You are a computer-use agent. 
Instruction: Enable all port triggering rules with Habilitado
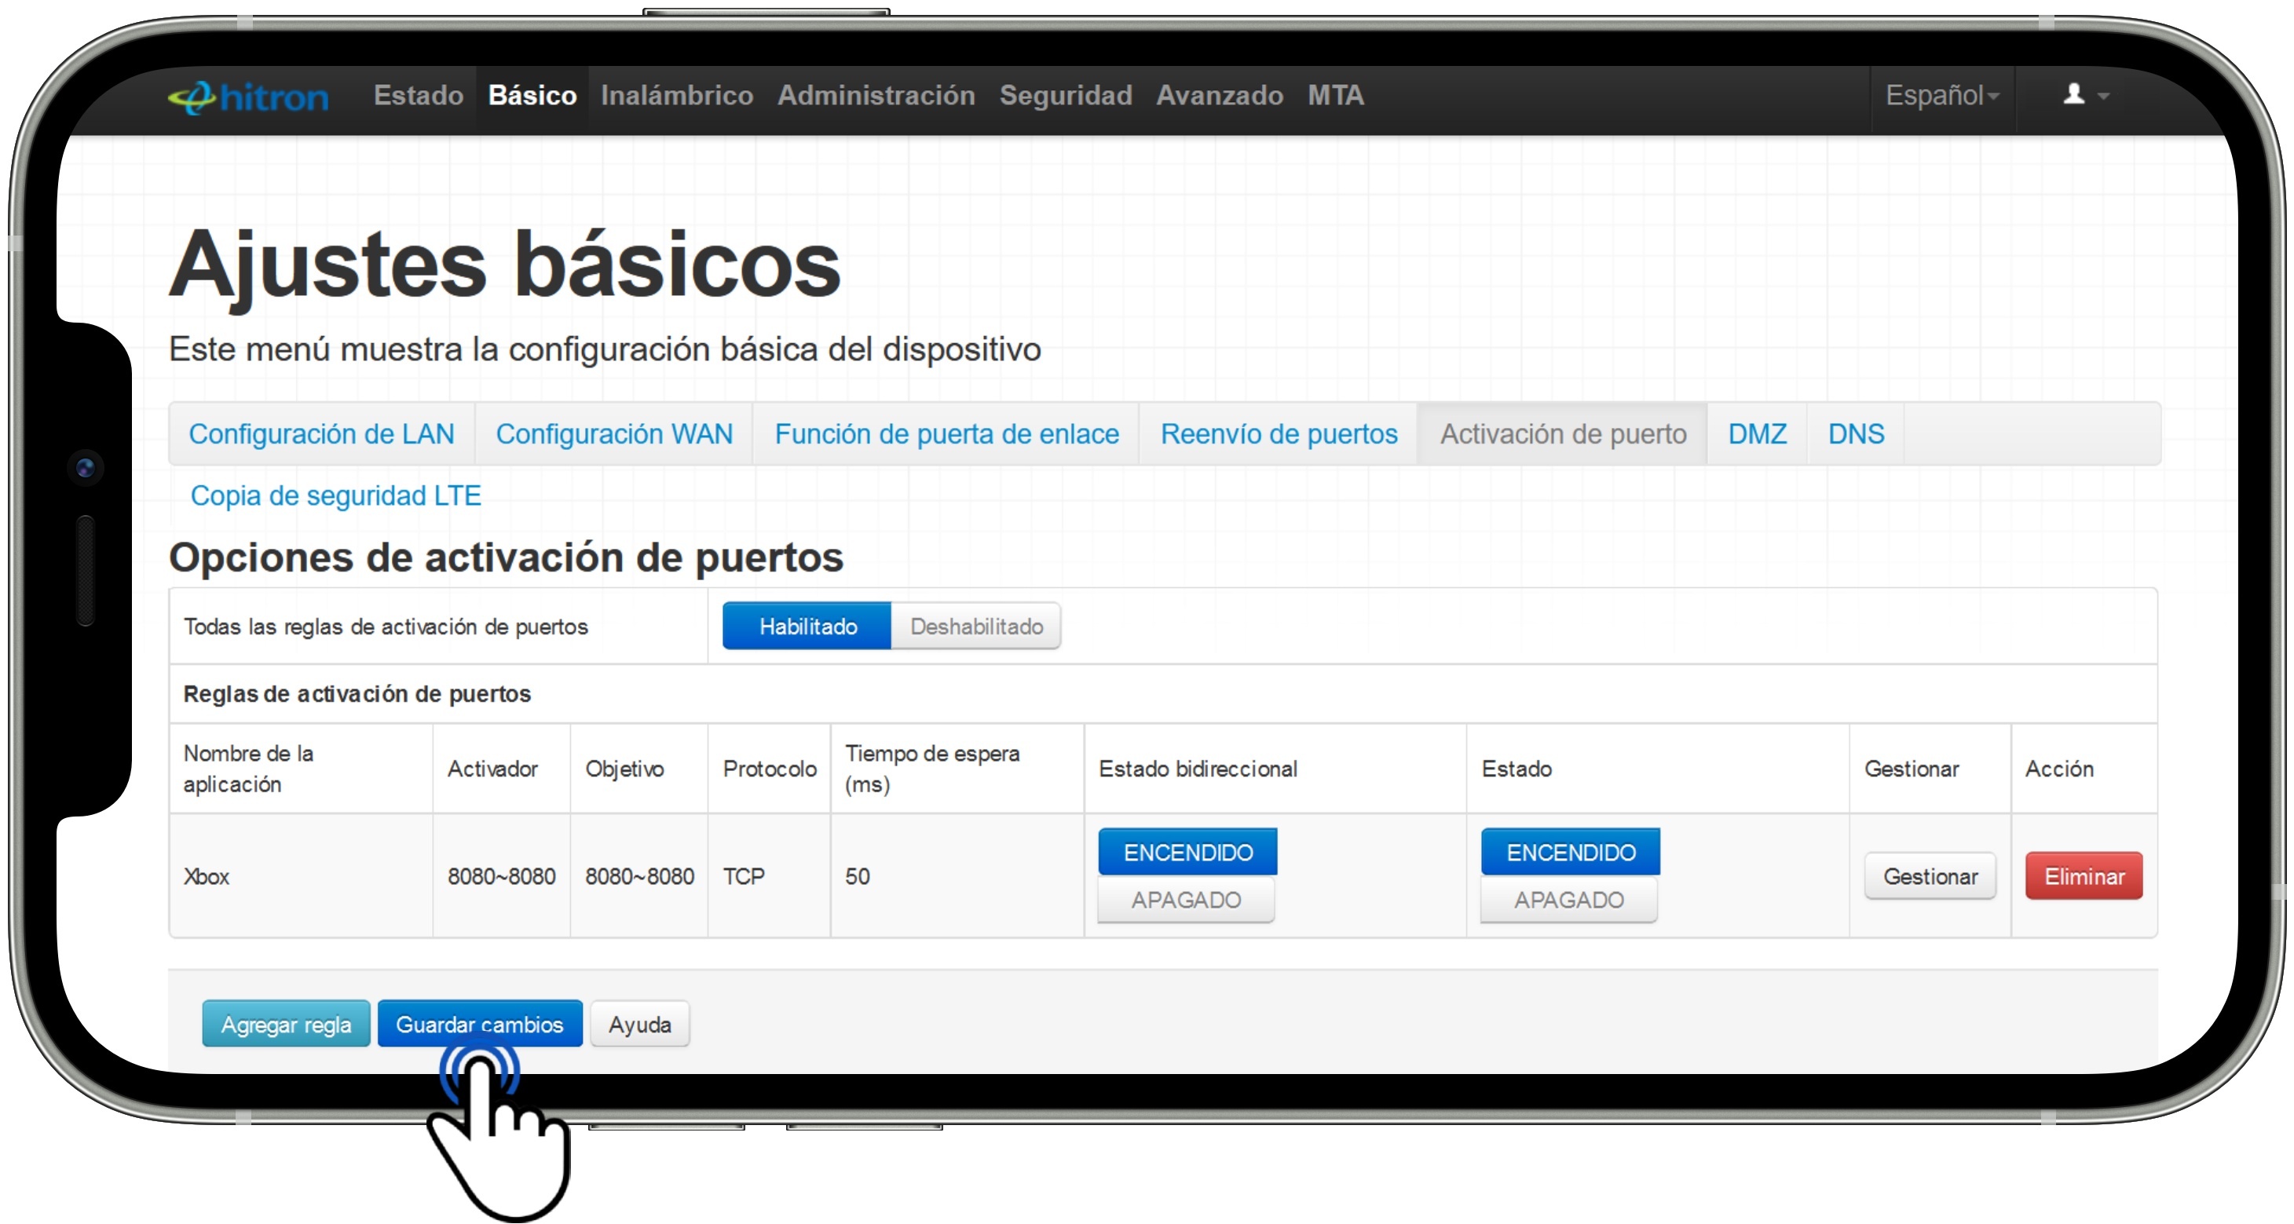[x=806, y=626]
